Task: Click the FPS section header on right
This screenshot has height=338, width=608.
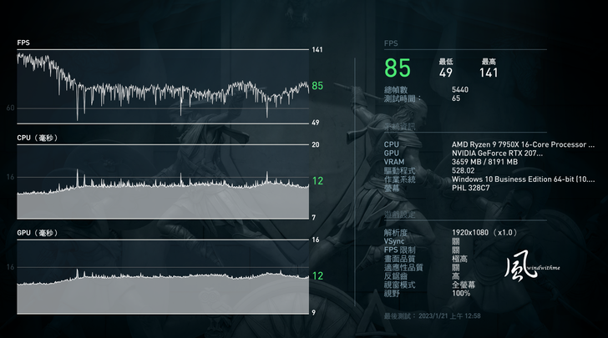Action: (391, 43)
